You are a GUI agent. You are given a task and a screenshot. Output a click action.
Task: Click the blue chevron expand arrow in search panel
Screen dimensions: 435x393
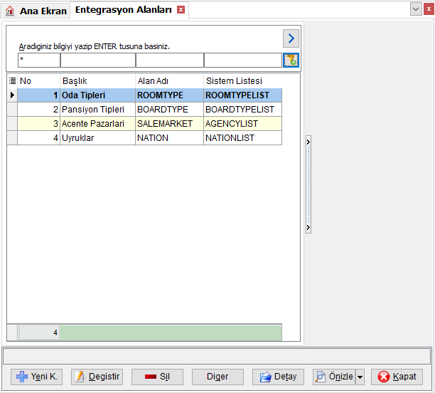[291, 38]
